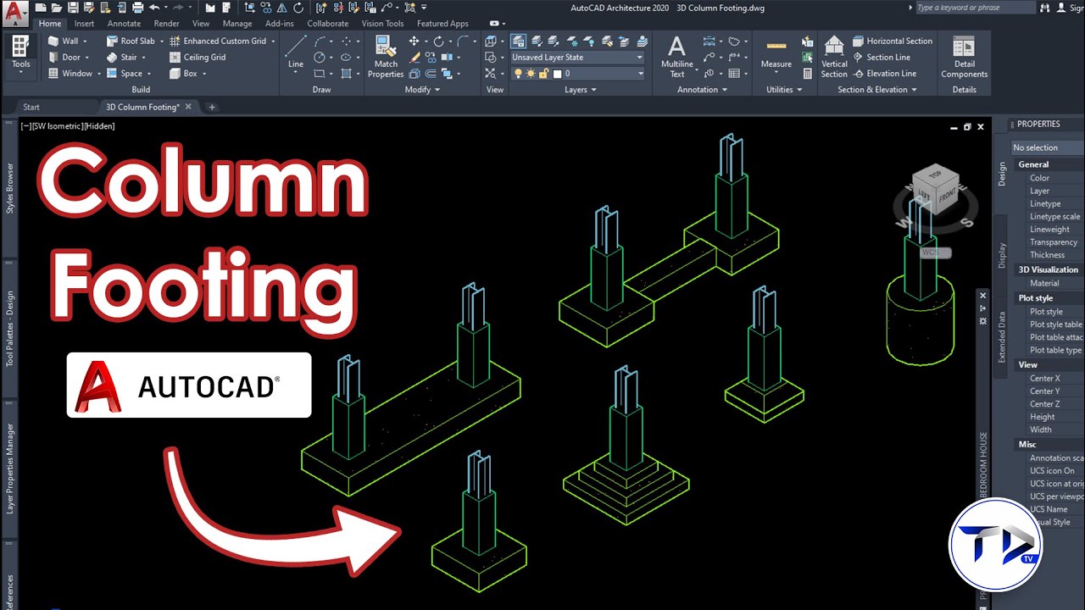Select the Window tool in Build panel
The width and height of the screenshot is (1085, 610).
69,73
